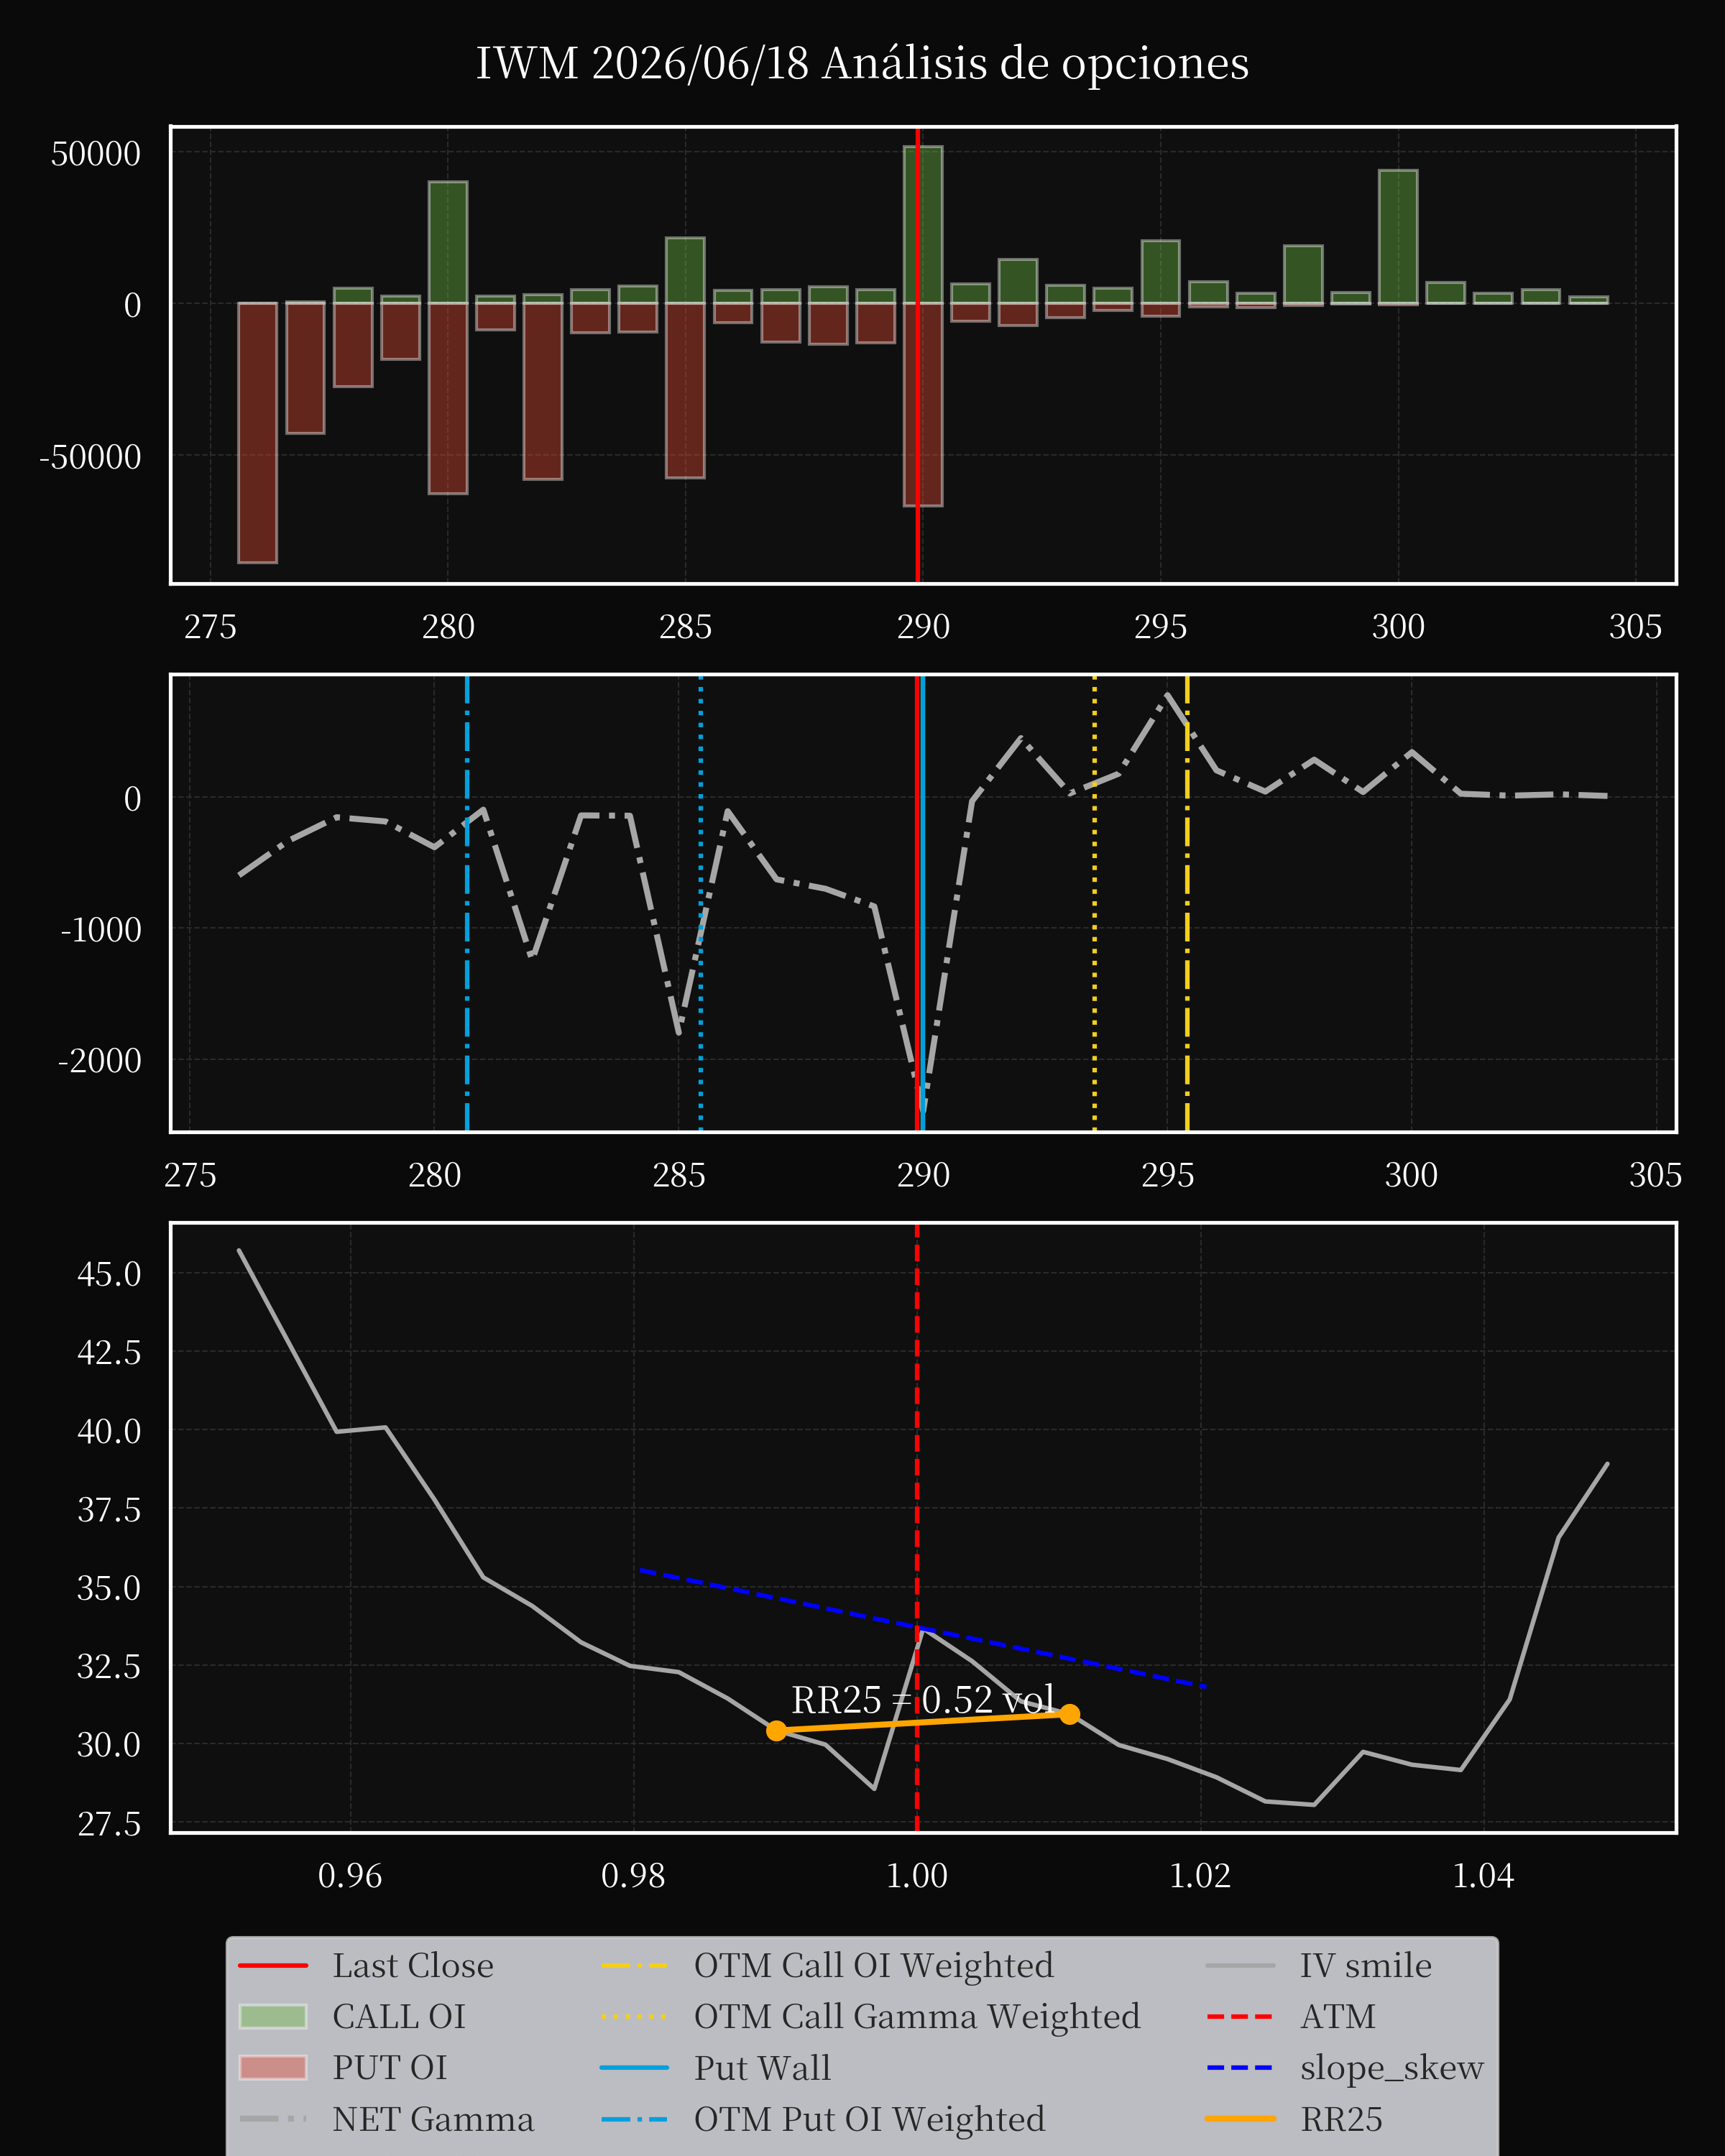
Task: Click the 'CALL OI' legend label
Action: (399, 2016)
